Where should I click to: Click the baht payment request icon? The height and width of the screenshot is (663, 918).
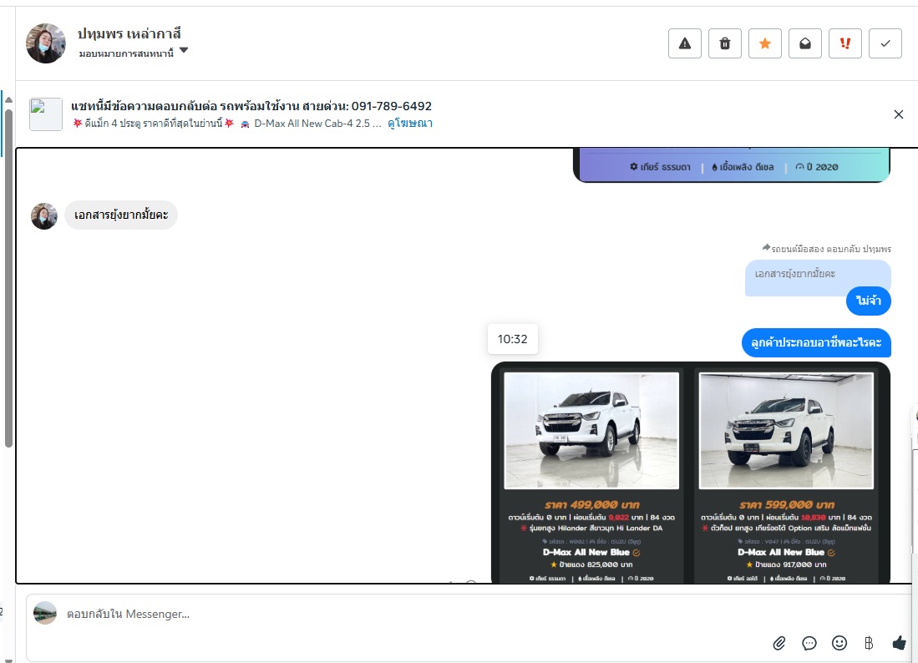pos(869,643)
